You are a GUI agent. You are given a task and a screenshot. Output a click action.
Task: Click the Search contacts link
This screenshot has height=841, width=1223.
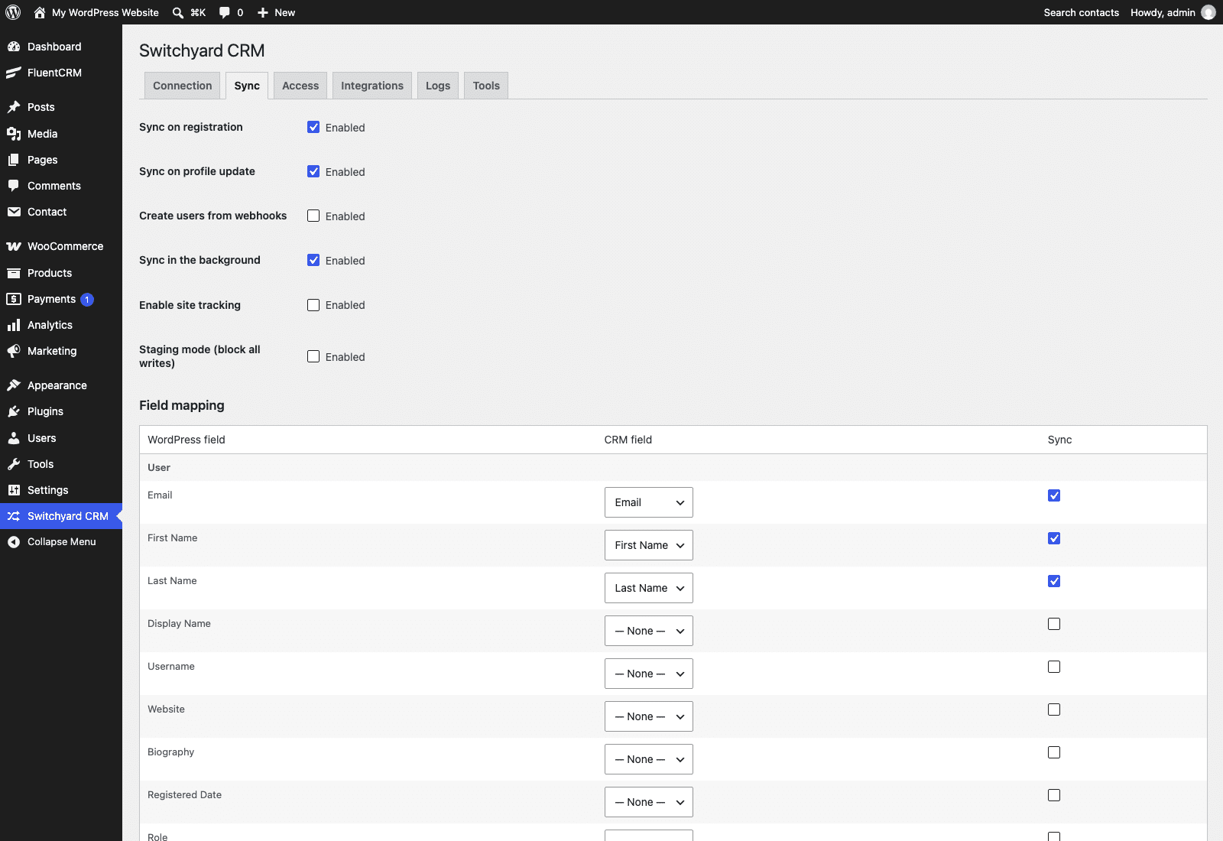pos(1081,12)
